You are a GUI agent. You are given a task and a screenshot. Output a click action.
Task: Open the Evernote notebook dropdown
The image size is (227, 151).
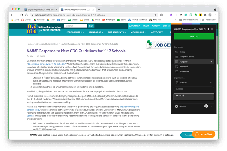coord(194,83)
